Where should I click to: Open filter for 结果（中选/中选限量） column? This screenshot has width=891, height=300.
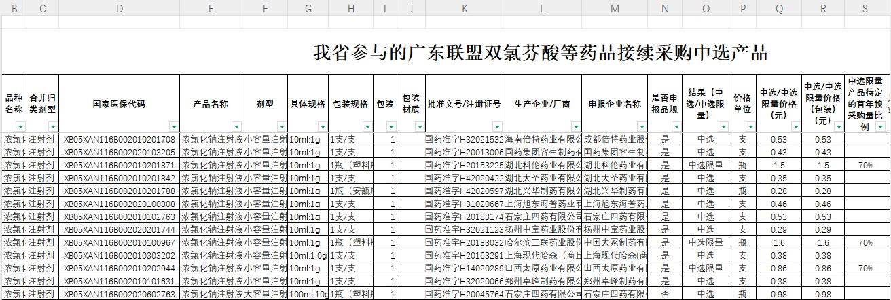pos(724,127)
